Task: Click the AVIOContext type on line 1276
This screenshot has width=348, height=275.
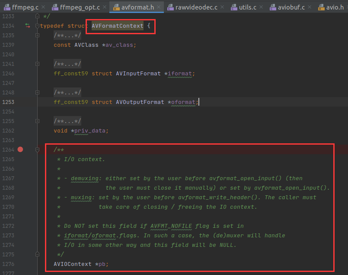Action: pos(72,264)
